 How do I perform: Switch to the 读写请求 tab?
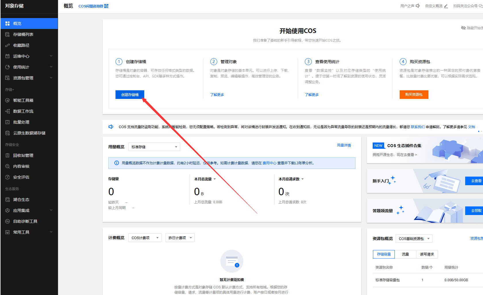pos(427,254)
